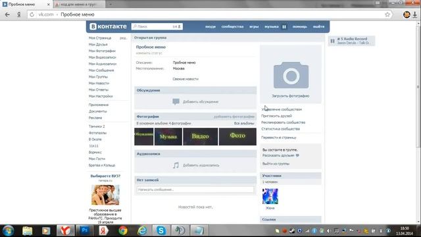Click the round orange icon beside downloads
421x237 pixels.
click(x=407, y=14)
